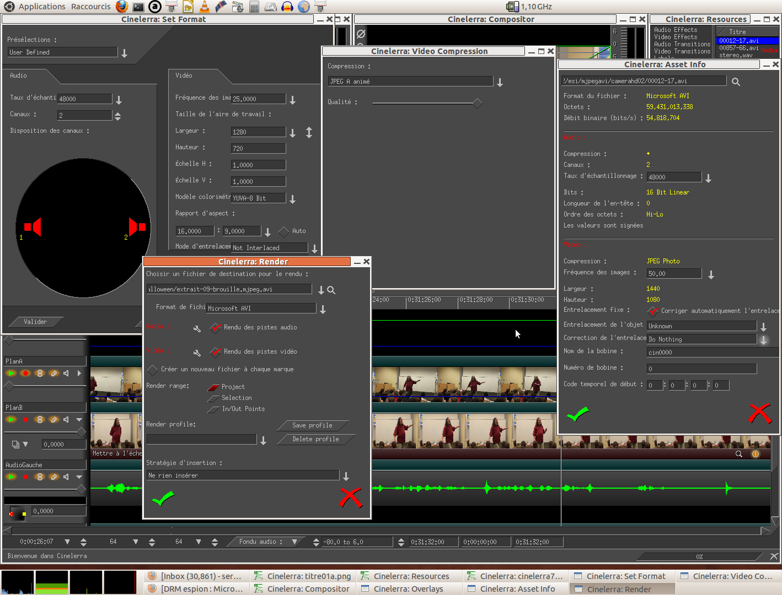Click PlanB draw media pencil icon
The image size is (782, 595).
click(53, 419)
